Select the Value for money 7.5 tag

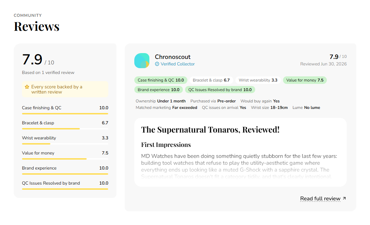(x=305, y=80)
